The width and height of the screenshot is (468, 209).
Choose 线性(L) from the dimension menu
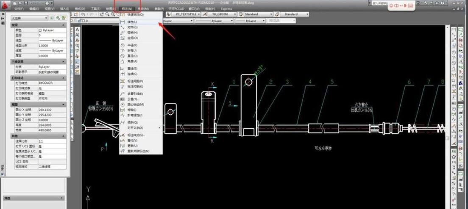coord(132,22)
